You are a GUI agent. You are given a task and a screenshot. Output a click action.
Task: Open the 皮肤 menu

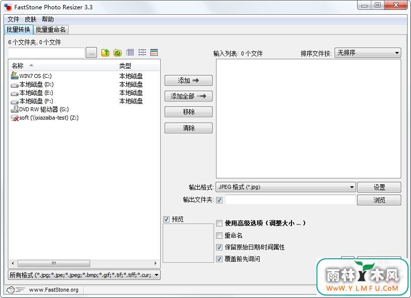tap(30, 19)
